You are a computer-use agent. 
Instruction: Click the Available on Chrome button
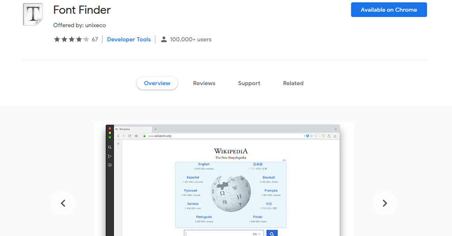pos(389,10)
